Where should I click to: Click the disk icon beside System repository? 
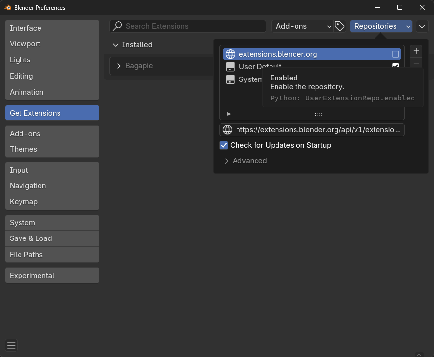tap(230, 79)
